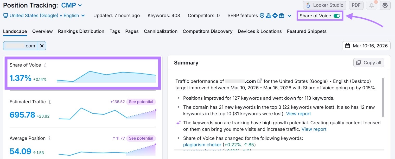Open the Competitors Discovery tab
Screen dimensions: 395x159
tap(207, 31)
